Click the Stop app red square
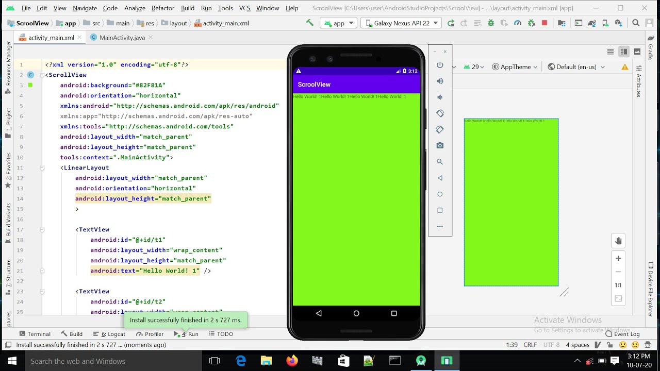 coord(544,23)
